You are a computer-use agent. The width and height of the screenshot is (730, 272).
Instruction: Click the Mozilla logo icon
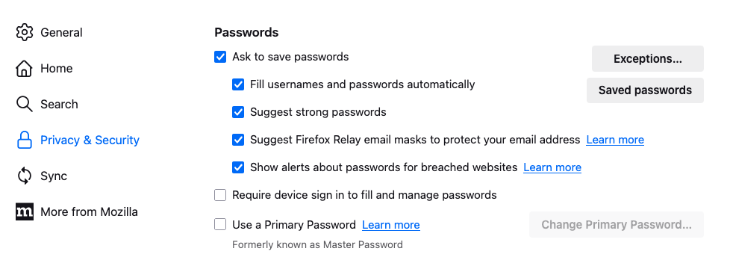point(24,212)
